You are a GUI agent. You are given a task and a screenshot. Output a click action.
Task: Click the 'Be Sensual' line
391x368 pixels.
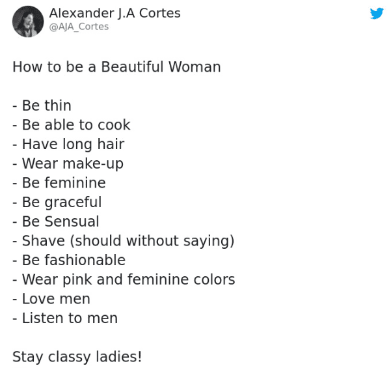(x=56, y=221)
